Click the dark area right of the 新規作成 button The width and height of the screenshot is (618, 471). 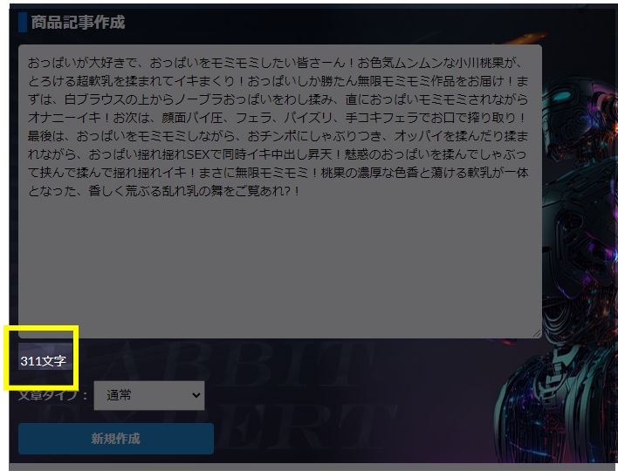(349, 439)
